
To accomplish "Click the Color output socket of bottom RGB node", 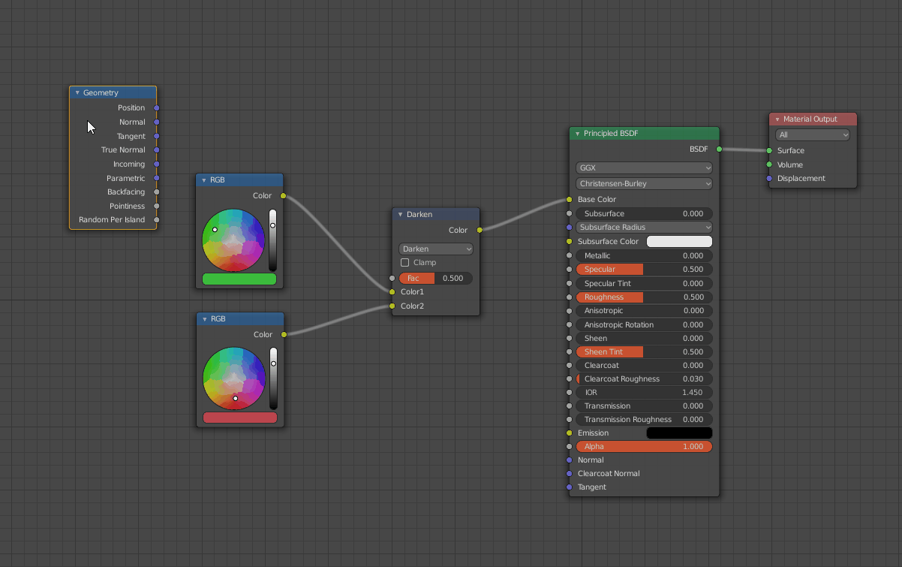I will click(x=283, y=335).
